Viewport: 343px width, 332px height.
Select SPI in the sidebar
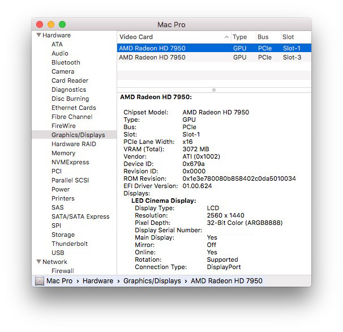(x=57, y=225)
